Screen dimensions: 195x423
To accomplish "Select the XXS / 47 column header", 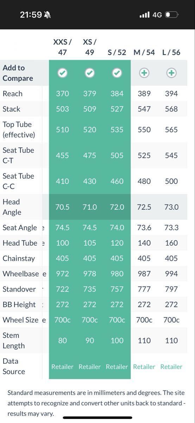I will tap(62, 47).
